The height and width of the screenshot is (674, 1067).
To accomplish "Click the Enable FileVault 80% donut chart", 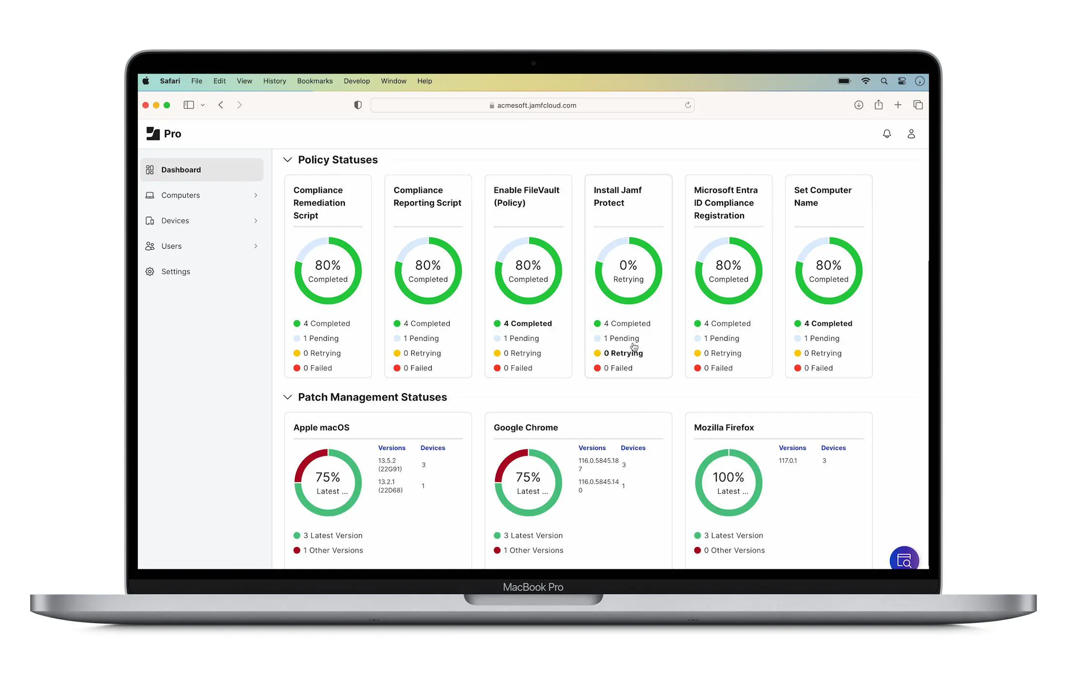I will click(x=528, y=271).
